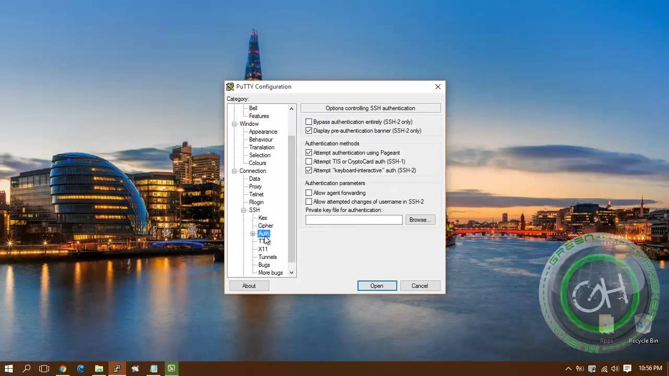This screenshot has height=376, width=669.
Task: Open the Wi-Fi network tray icon
Action: tap(604, 369)
